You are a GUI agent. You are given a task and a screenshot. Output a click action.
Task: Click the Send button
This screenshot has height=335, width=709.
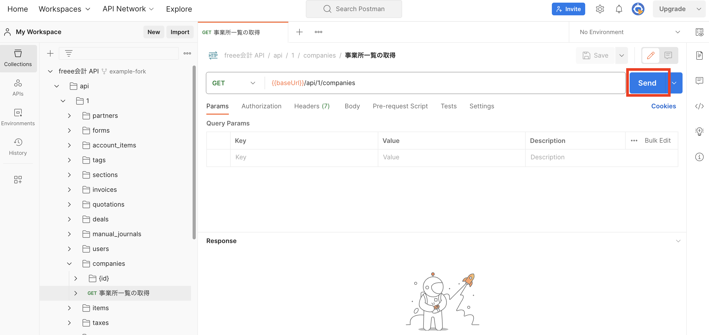pos(647,83)
